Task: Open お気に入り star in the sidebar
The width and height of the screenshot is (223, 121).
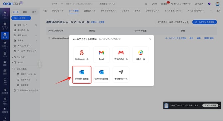Action: [x=5, y=14]
